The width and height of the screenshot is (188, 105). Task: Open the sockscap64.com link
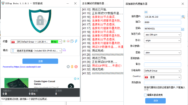(28, 67)
